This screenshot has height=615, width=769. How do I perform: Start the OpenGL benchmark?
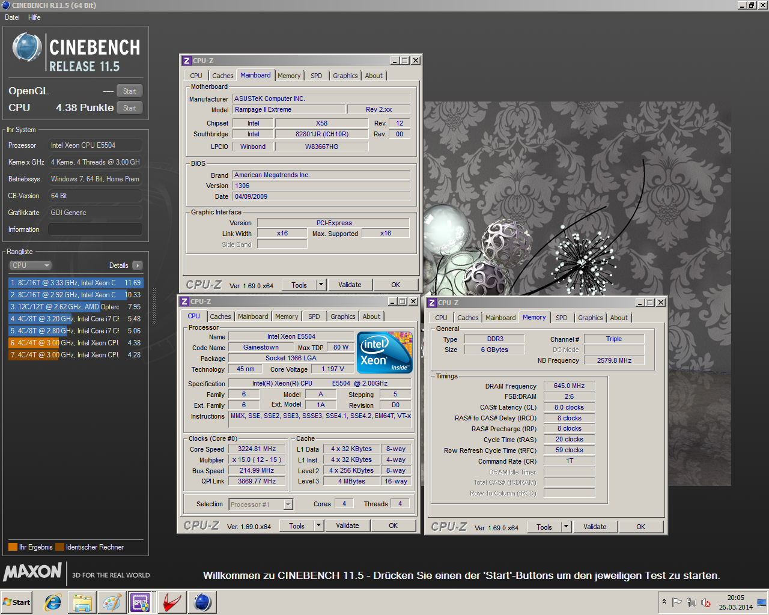click(129, 91)
